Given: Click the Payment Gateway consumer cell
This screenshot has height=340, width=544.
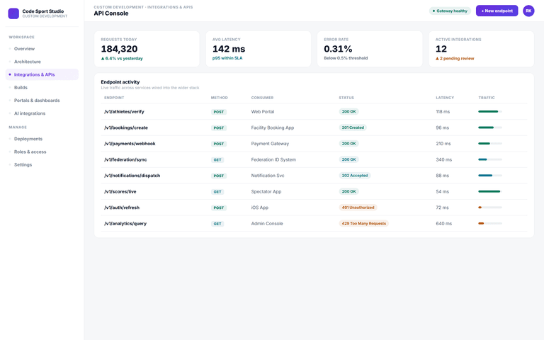Looking at the screenshot, I should (270, 144).
